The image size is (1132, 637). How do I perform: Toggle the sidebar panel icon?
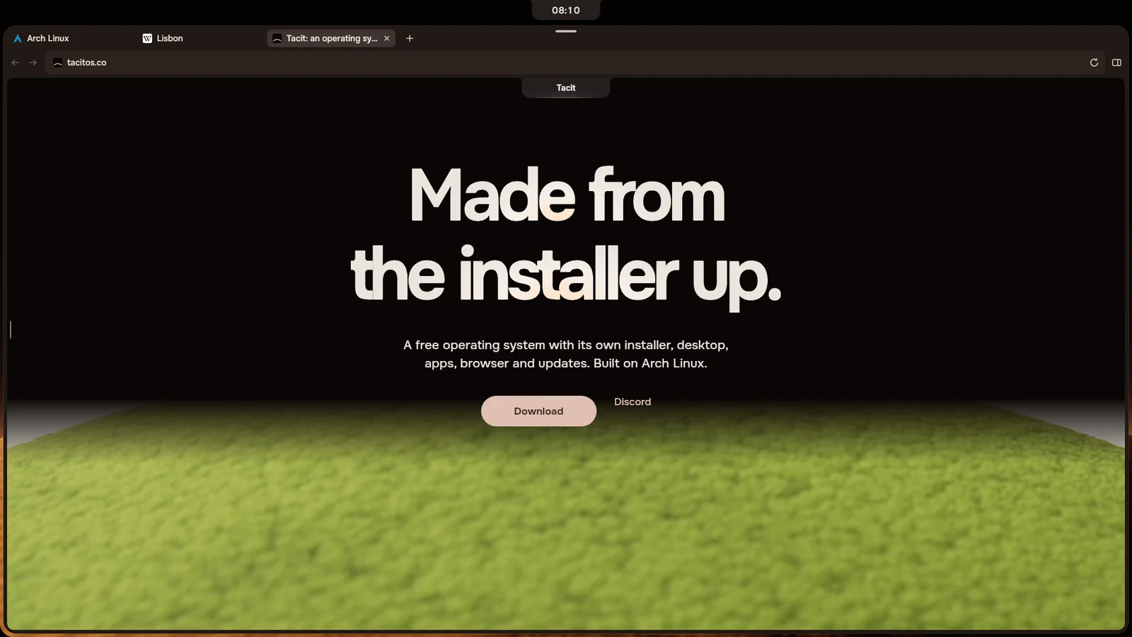click(x=1116, y=62)
